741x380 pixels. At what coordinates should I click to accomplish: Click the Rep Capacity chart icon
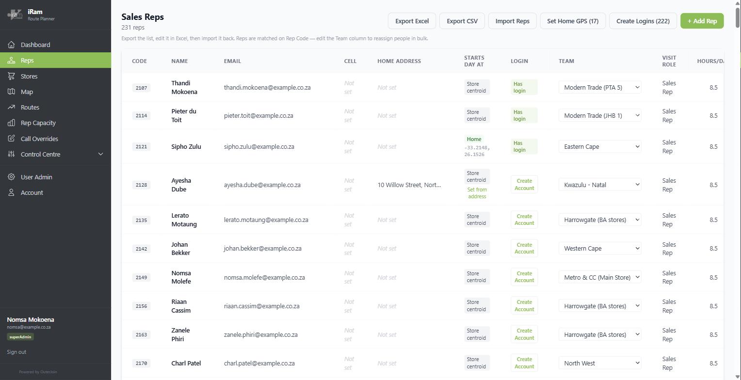11,123
